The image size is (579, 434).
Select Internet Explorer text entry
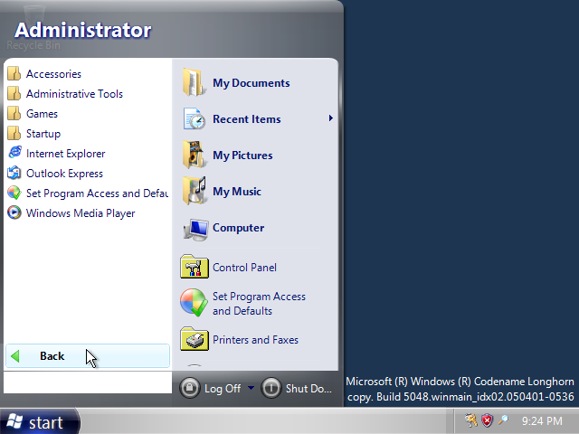(x=65, y=154)
